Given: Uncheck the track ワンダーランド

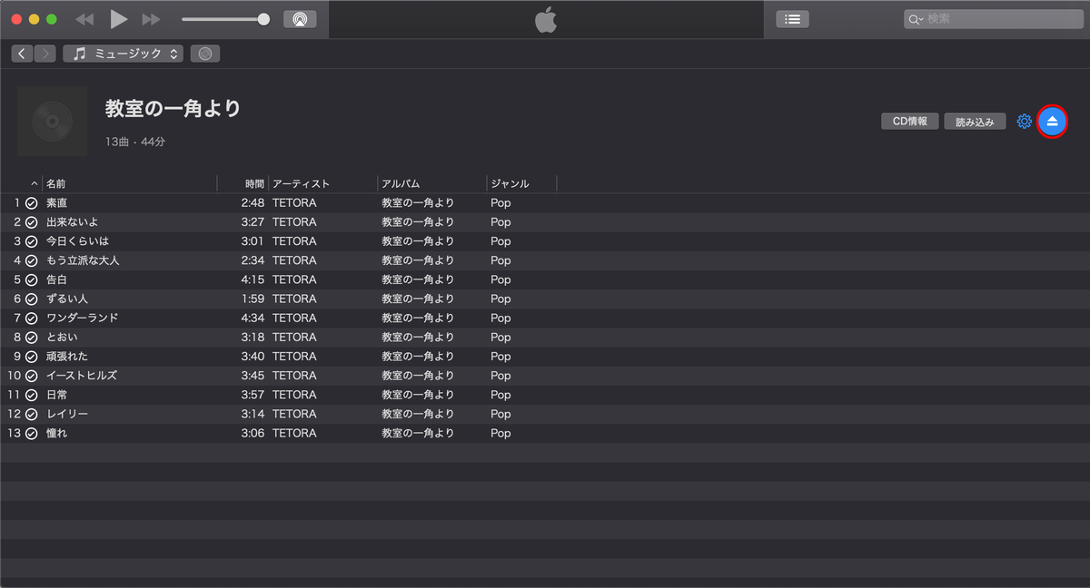Looking at the screenshot, I should coord(31,318).
